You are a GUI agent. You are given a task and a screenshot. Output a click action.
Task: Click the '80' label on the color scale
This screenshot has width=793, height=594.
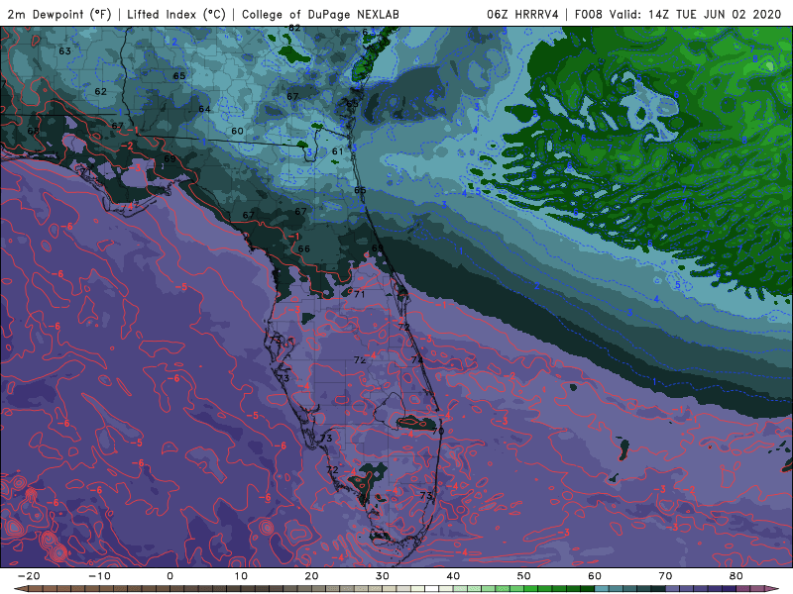click(736, 576)
